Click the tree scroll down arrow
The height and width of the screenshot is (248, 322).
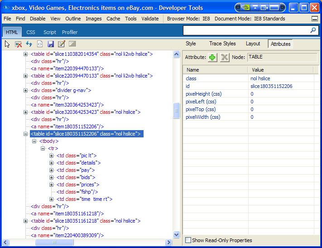[177, 234]
